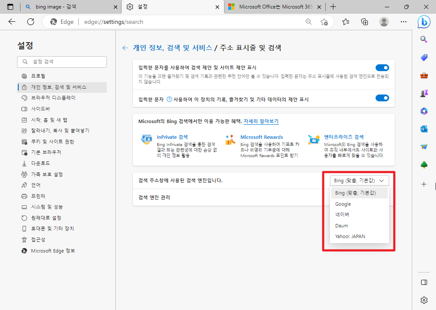Screen dimensions: 436x310
Task: Open 접근성 settings section
Action: click(62, 239)
